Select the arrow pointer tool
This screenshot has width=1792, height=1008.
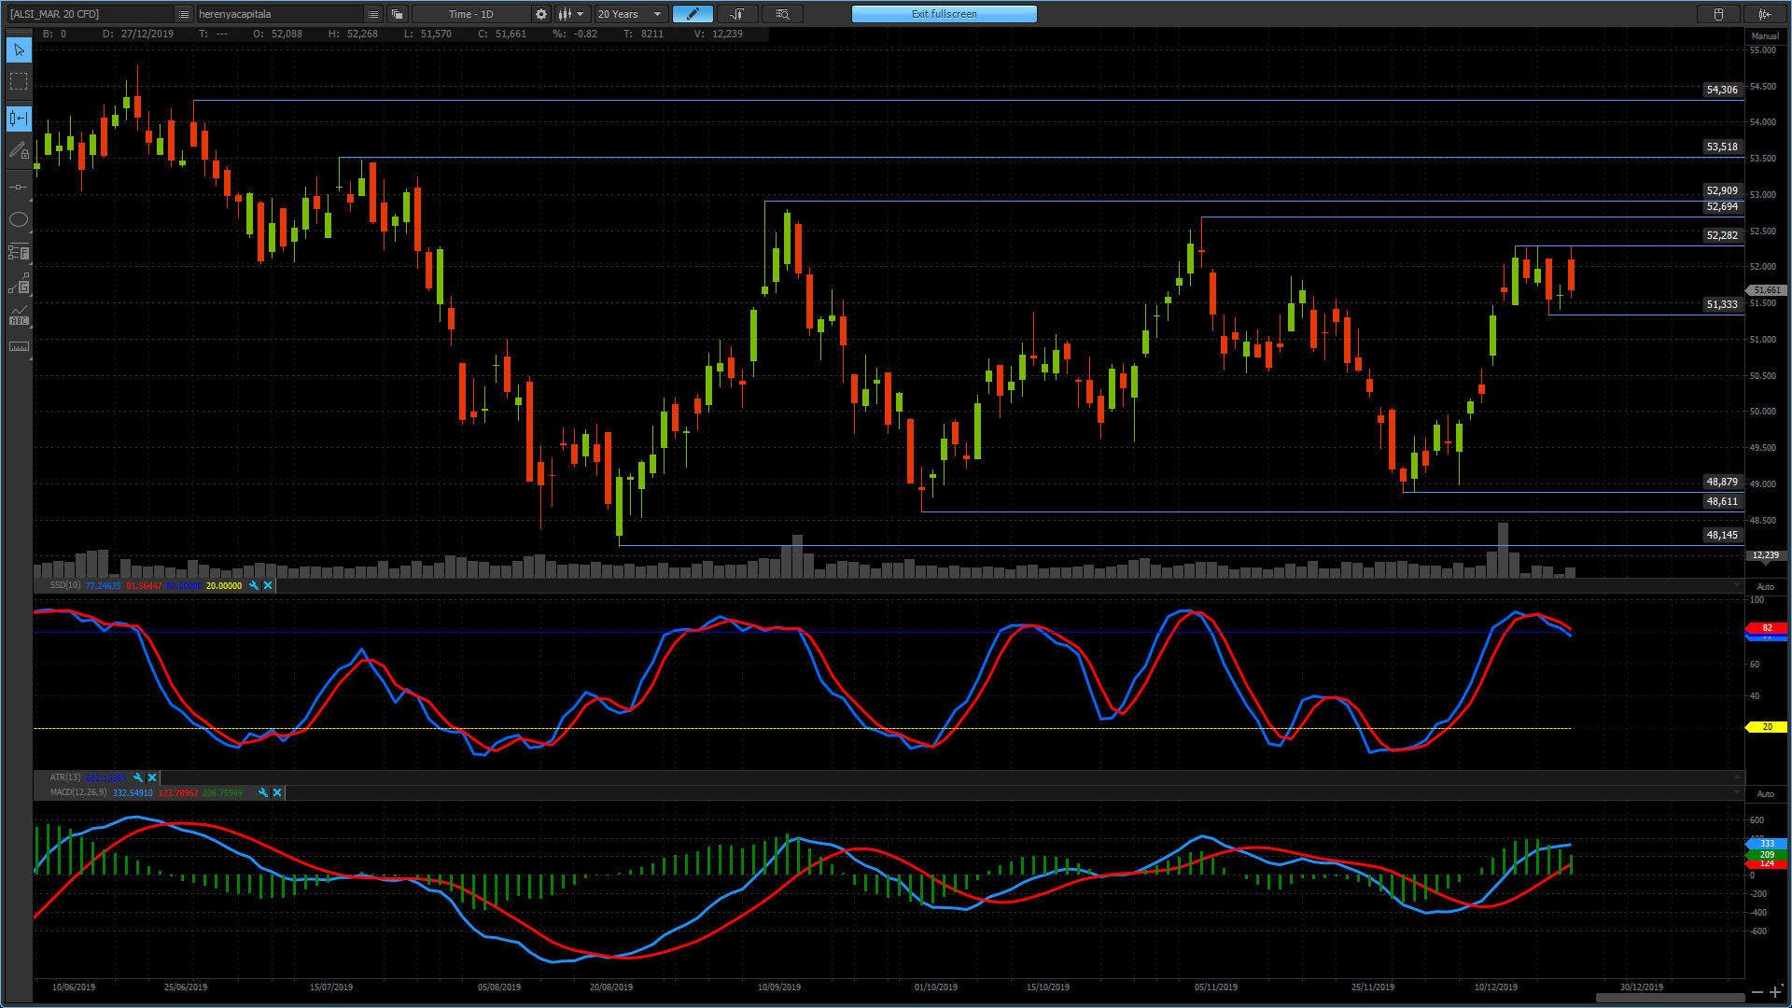point(19,49)
